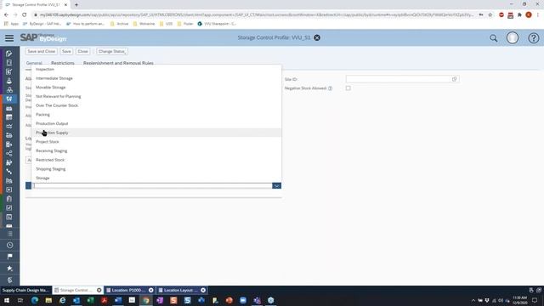Image resolution: width=544 pixels, height=306 pixels.
Task: Click the clock recent history sidebar icon
Action: tap(9, 246)
